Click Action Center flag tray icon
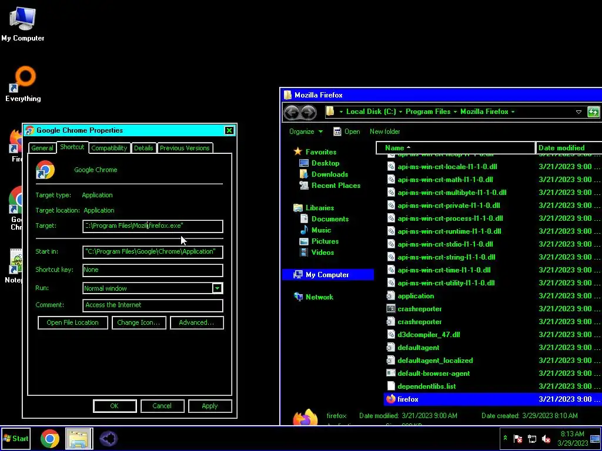Image resolution: width=602 pixels, height=451 pixels. pyautogui.click(x=518, y=439)
